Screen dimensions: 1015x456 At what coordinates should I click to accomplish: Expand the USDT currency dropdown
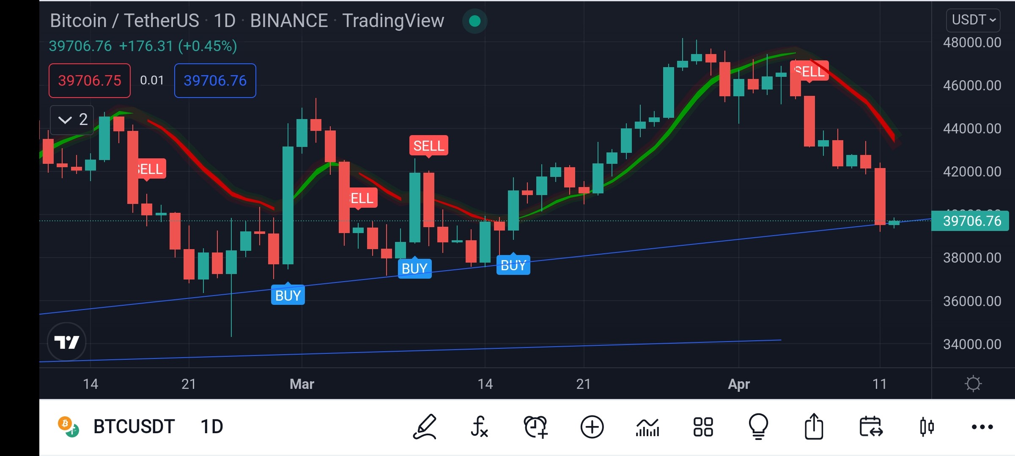tap(973, 20)
